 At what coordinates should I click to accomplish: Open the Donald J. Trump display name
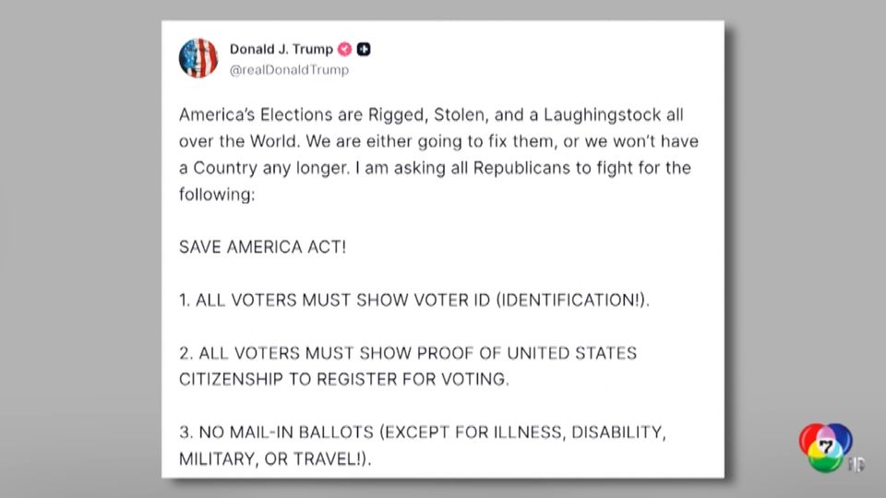(282, 50)
